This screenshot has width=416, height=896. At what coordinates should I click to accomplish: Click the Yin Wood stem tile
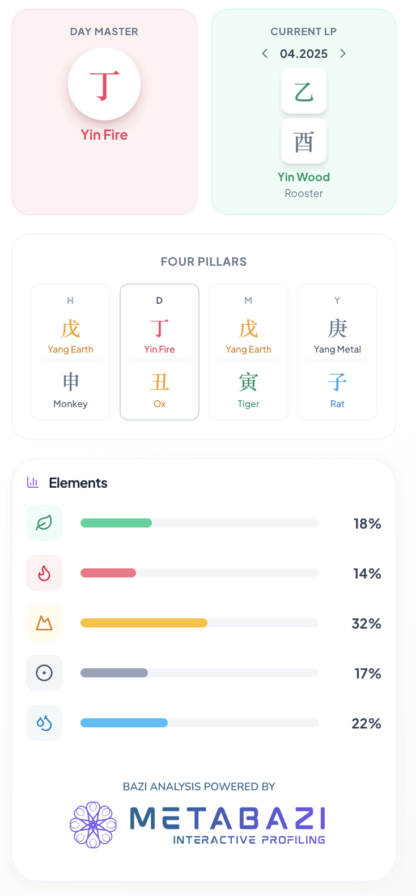[x=304, y=91]
